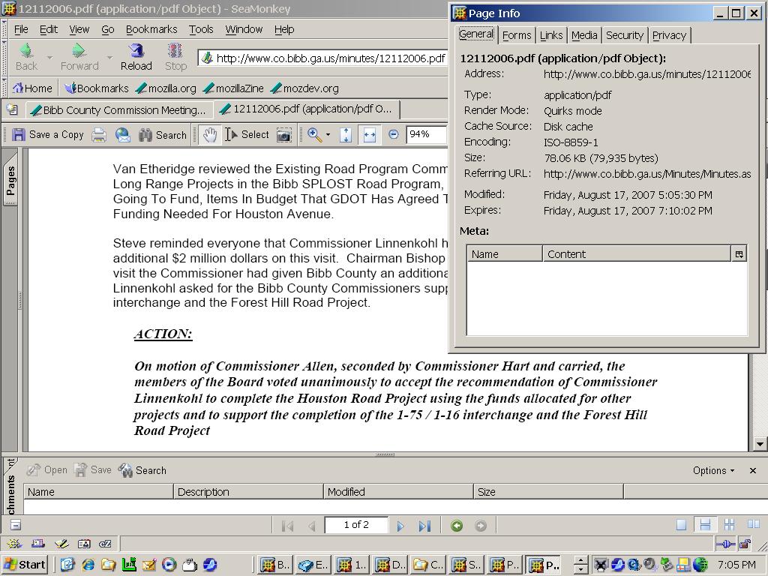Open the SeaMonkey Navigator component icon
Viewport: 768px width, 576px height.
(x=13, y=544)
